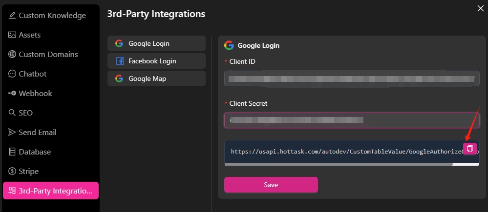Click the horizontal scrollbar under the URL
The height and width of the screenshot is (212, 488).
pyautogui.click(x=339, y=164)
